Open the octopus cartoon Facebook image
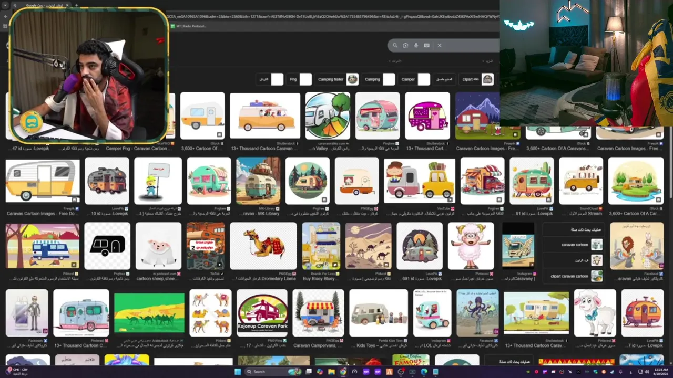 tap(477, 313)
